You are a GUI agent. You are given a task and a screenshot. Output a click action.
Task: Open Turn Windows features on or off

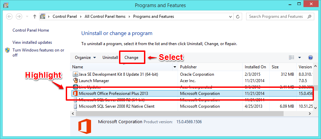click(x=38, y=53)
